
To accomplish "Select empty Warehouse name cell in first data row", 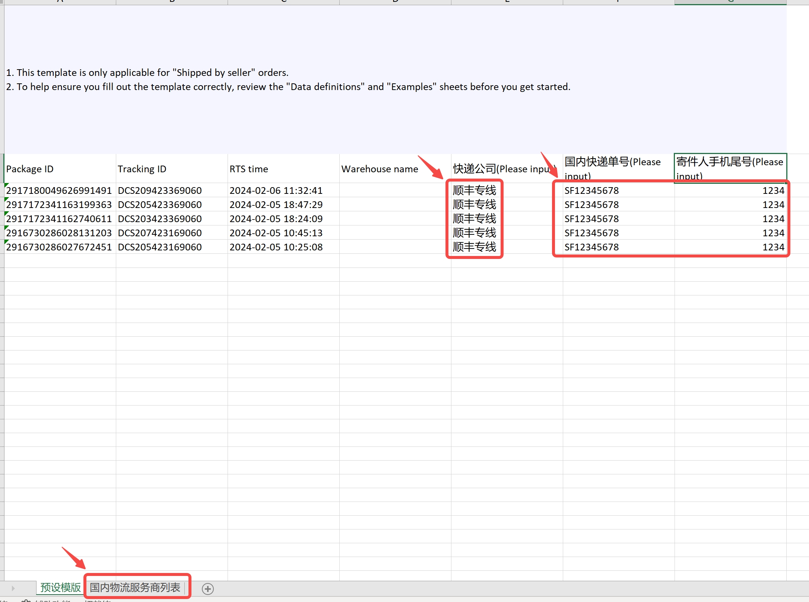I will pos(395,190).
